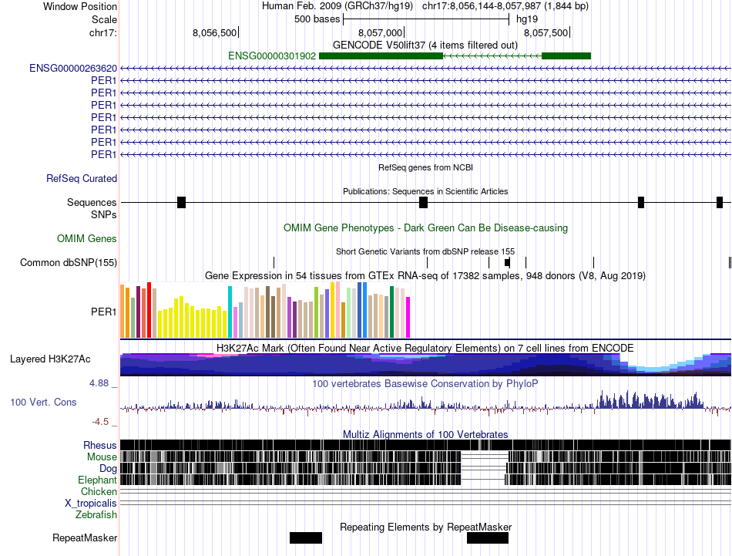Click Multiz Alignments of 100 Vertebrates title
This screenshot has width=732, height=556.
tap(425, 434)
